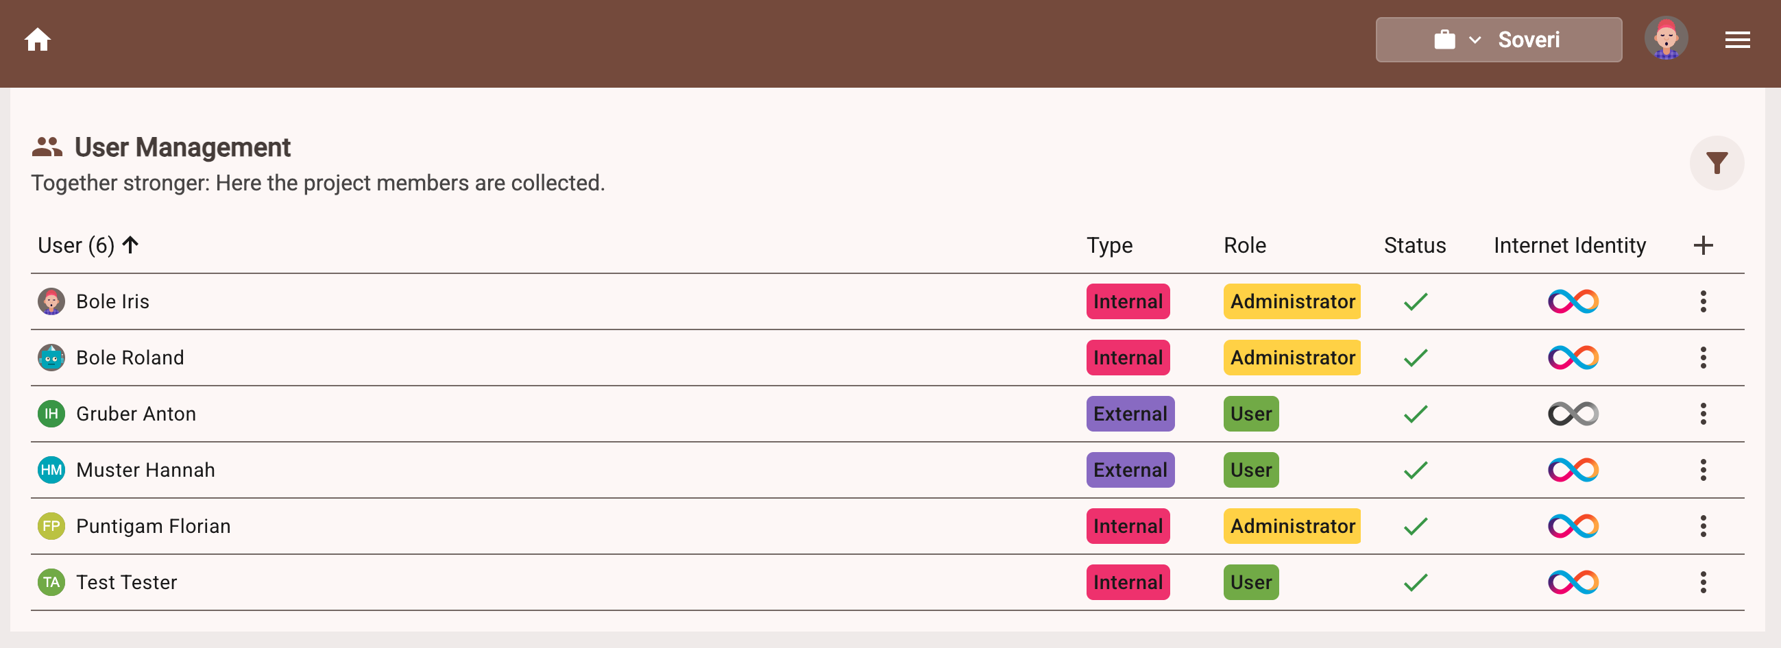The width and height of the screenshot is (1781, 648).
Task: Open the profile avatar in header
Action: point(1666,38)
